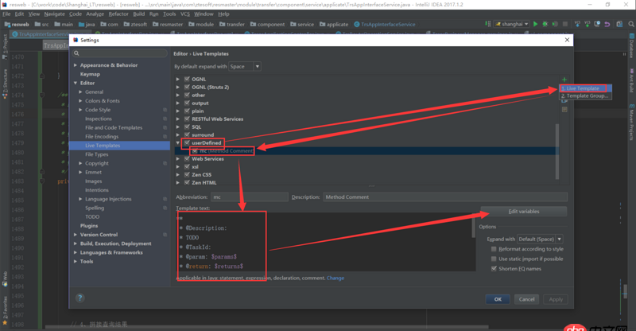Screen dimensions: 636x331
Task: Expand the Code Style tree node
Action: pos(81,110)
